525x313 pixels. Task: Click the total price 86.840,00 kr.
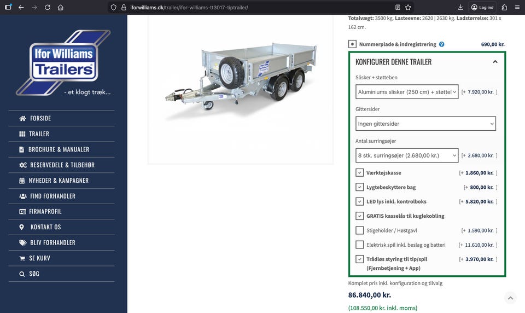[369, 295]
